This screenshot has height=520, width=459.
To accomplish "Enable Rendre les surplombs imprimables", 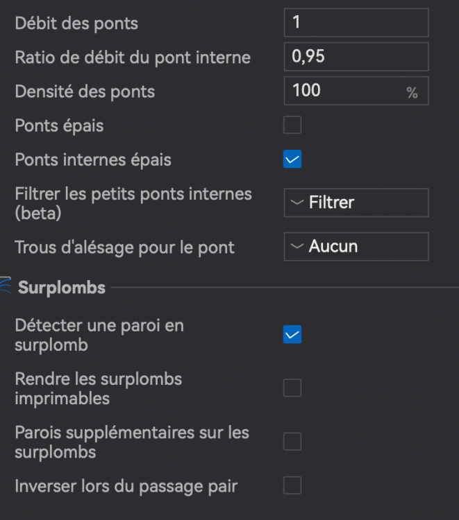I will [x=292, y=388].
